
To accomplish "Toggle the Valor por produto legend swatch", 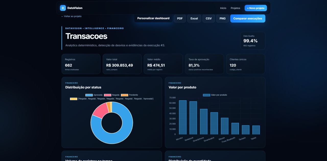I will coord(206,95).
